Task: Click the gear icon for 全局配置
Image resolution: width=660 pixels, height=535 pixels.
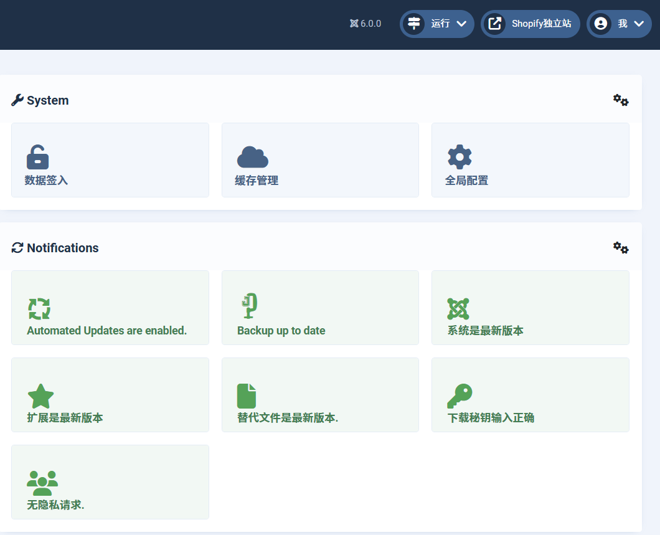Action: pyautogui.click(x=460, y=157)
